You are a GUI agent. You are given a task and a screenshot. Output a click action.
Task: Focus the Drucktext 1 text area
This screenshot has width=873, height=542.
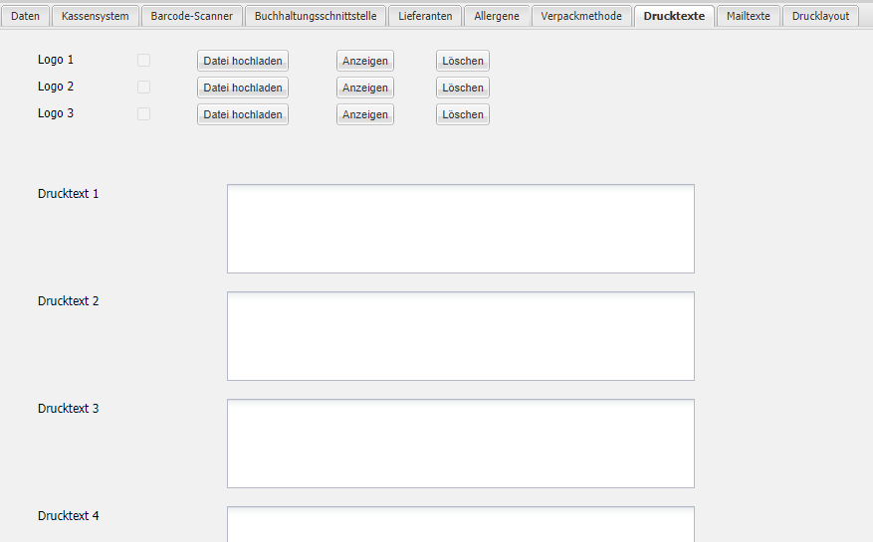click(460, 229)
